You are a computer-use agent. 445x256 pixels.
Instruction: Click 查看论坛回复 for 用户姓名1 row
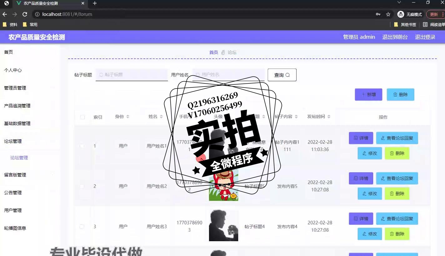(397, 138)
